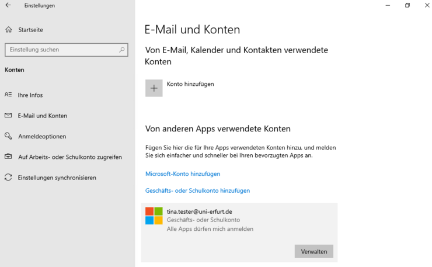Click the Konto hinzufügen label

point(190,84)
